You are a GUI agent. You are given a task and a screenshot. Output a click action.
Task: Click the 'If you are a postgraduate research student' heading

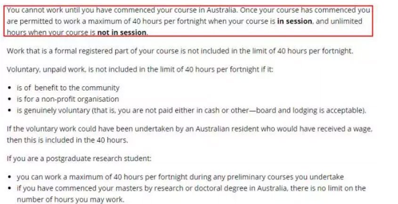79,159
